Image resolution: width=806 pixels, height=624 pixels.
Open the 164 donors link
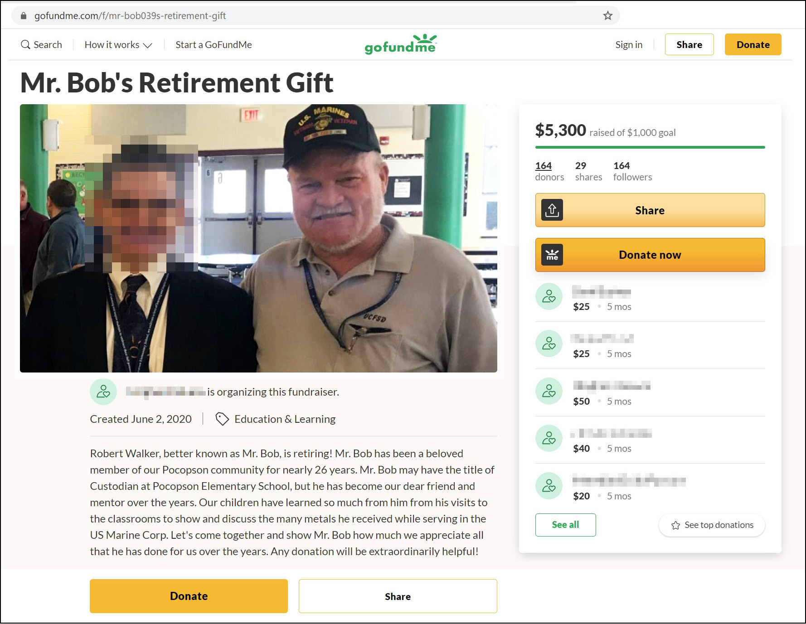pyautogui.click(x=549, y=171)
